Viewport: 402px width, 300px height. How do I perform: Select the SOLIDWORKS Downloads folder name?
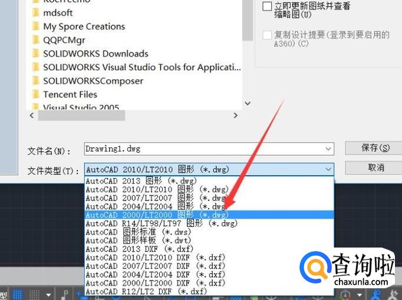[95, 54]
